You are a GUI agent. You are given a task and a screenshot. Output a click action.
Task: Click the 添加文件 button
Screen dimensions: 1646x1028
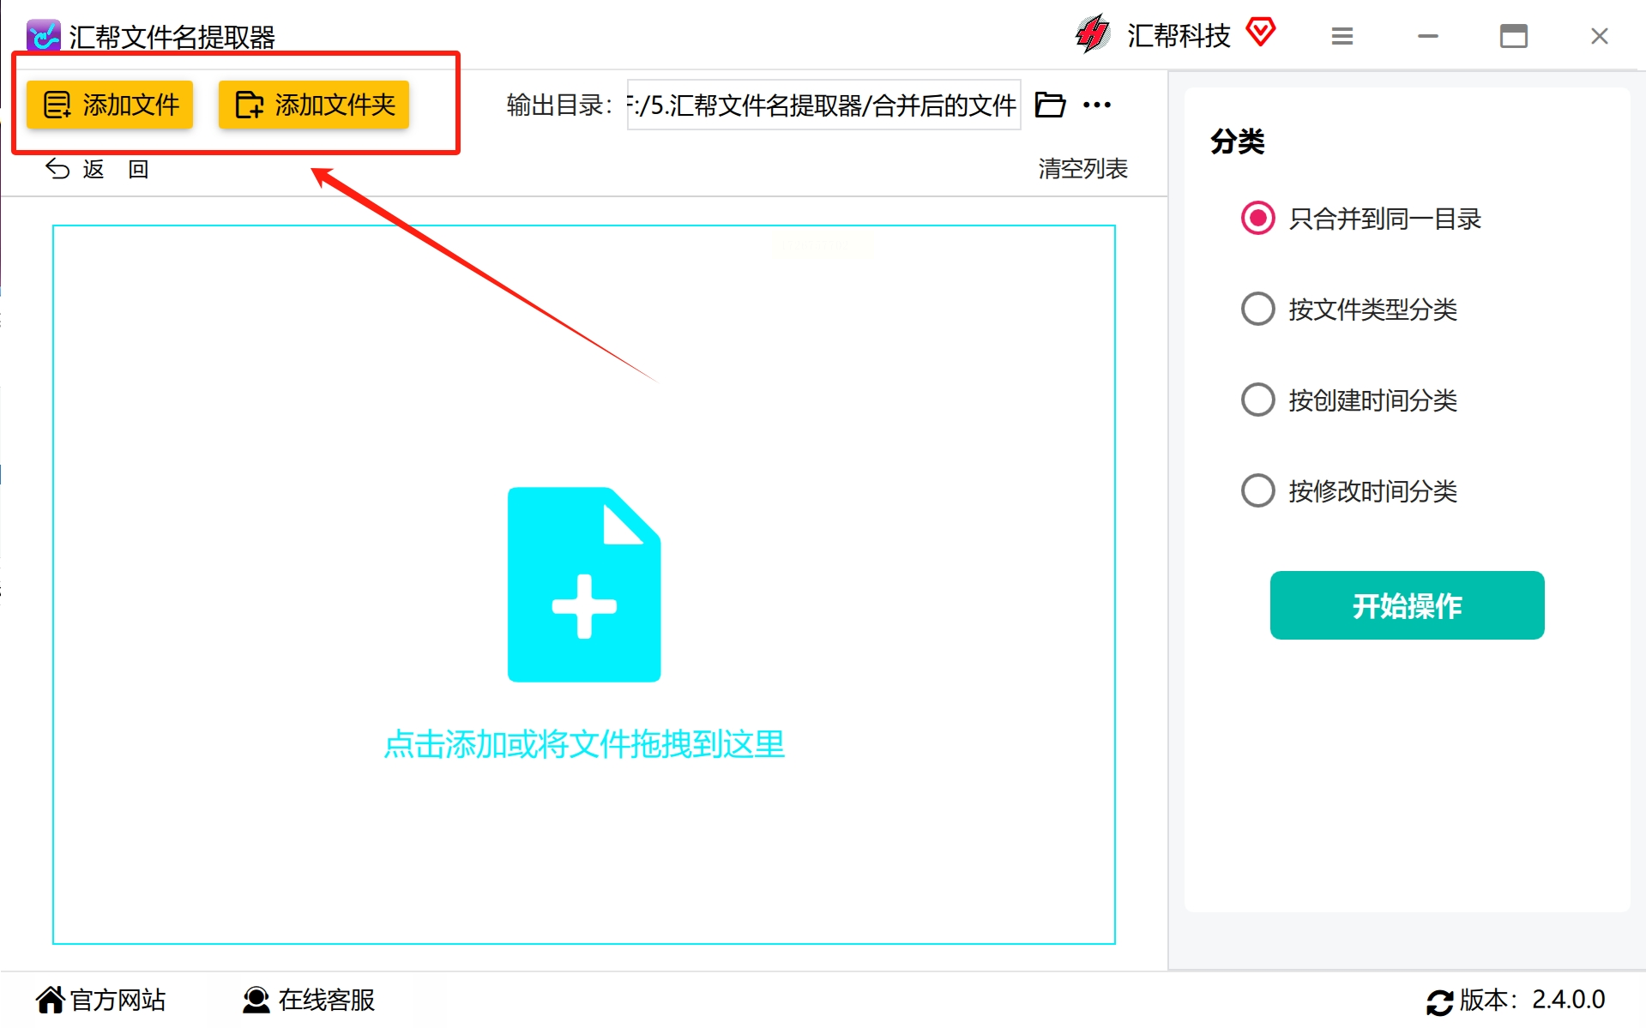pos(110,105)
